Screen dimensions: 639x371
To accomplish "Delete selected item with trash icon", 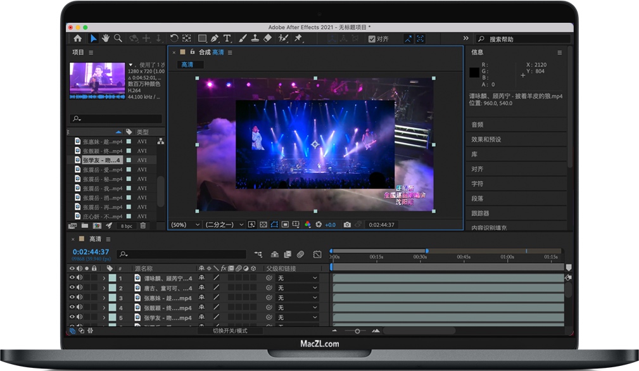I will (143, 225).
